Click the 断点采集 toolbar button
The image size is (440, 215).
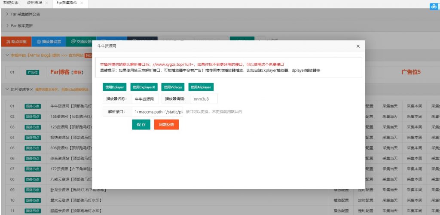click(x=16, y=42)
